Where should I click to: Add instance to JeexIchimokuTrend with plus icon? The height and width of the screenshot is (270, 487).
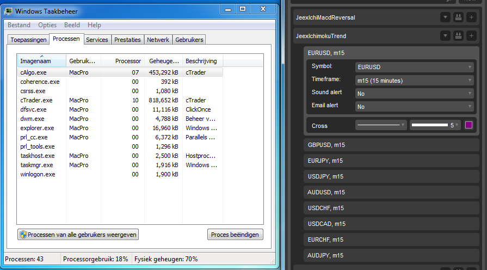[471, 36]
